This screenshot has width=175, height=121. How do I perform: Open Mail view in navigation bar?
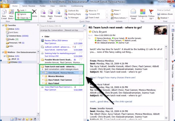(12, 119)
